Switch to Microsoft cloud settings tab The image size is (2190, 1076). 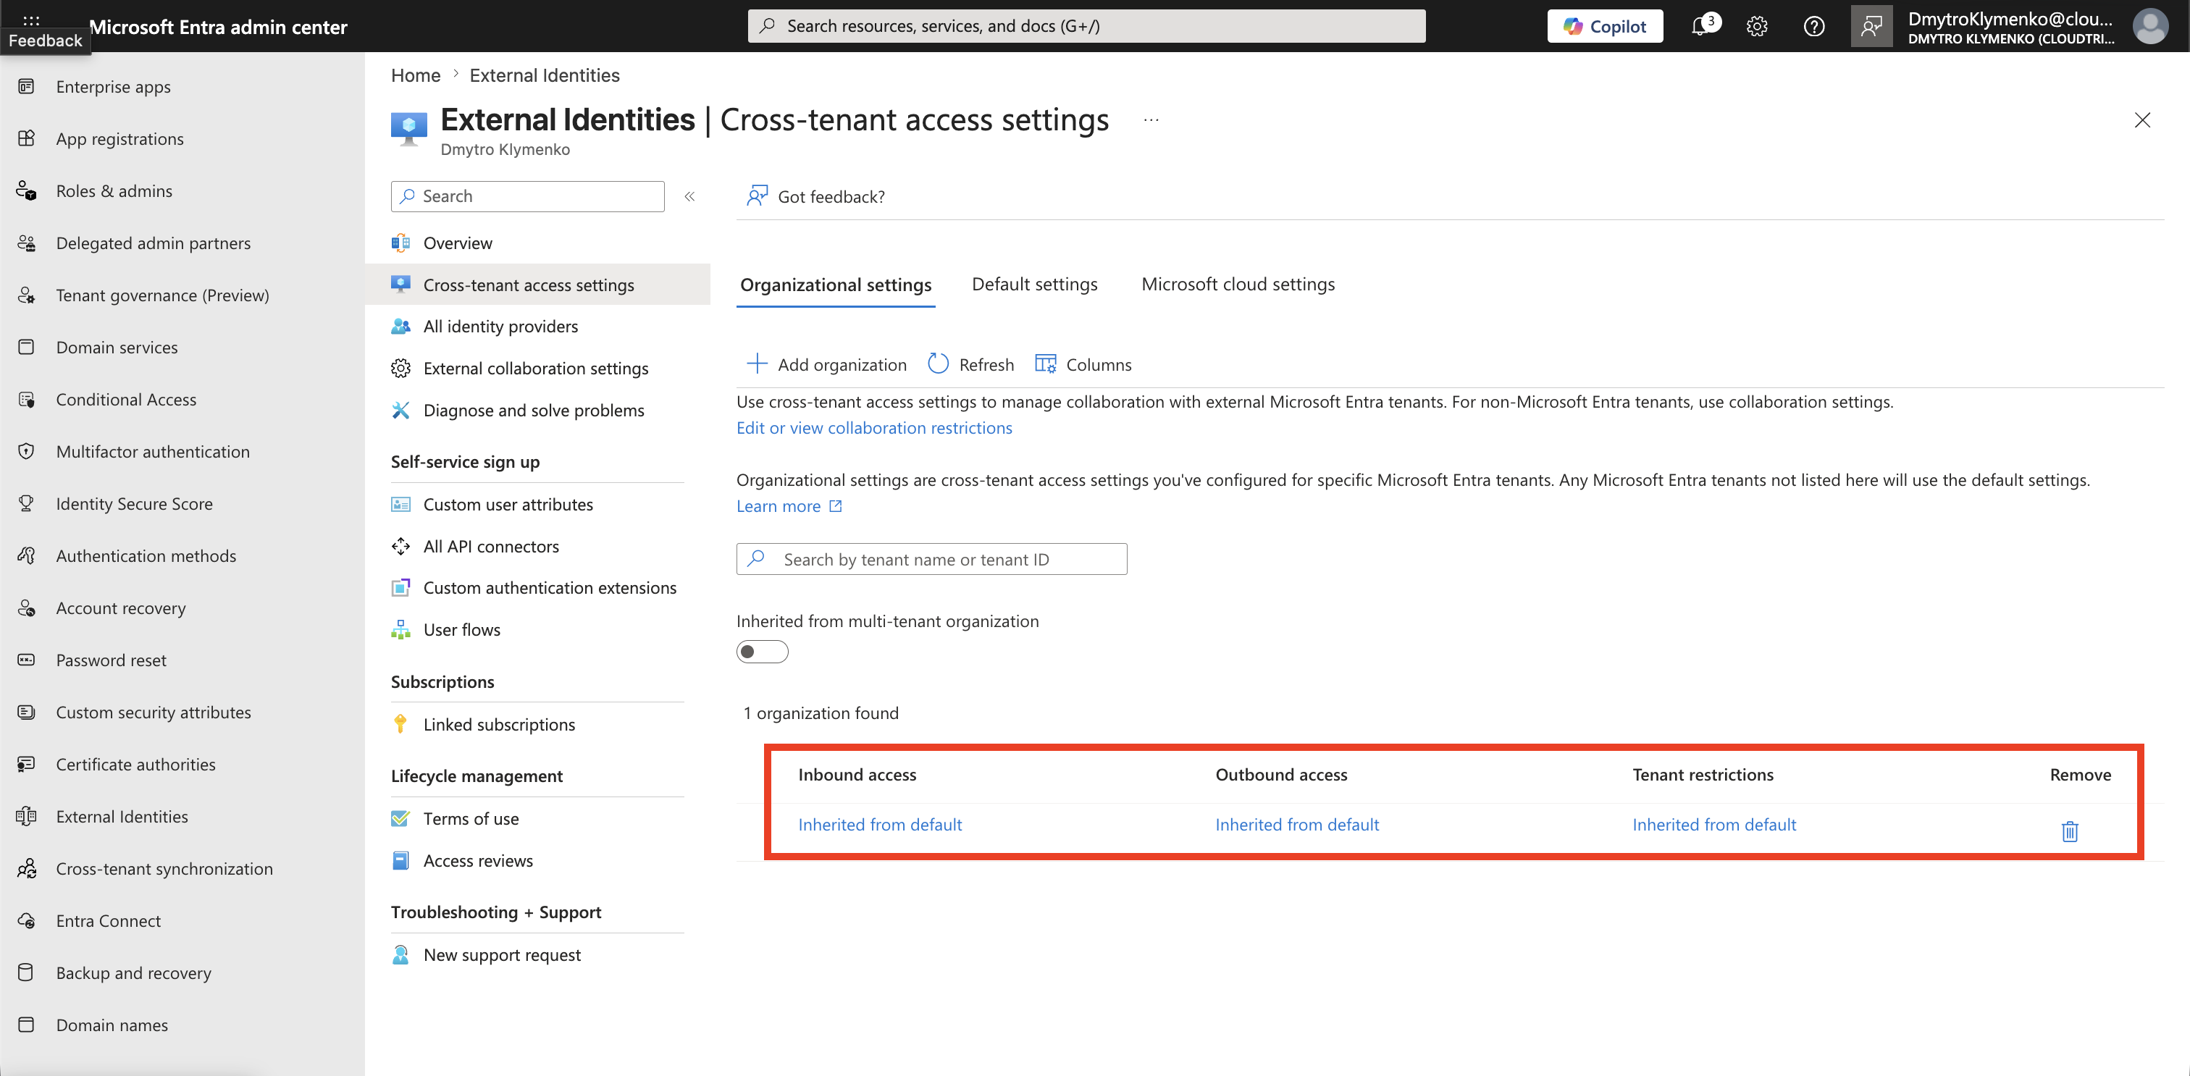pyautogui.click(x=1238, y=284)
